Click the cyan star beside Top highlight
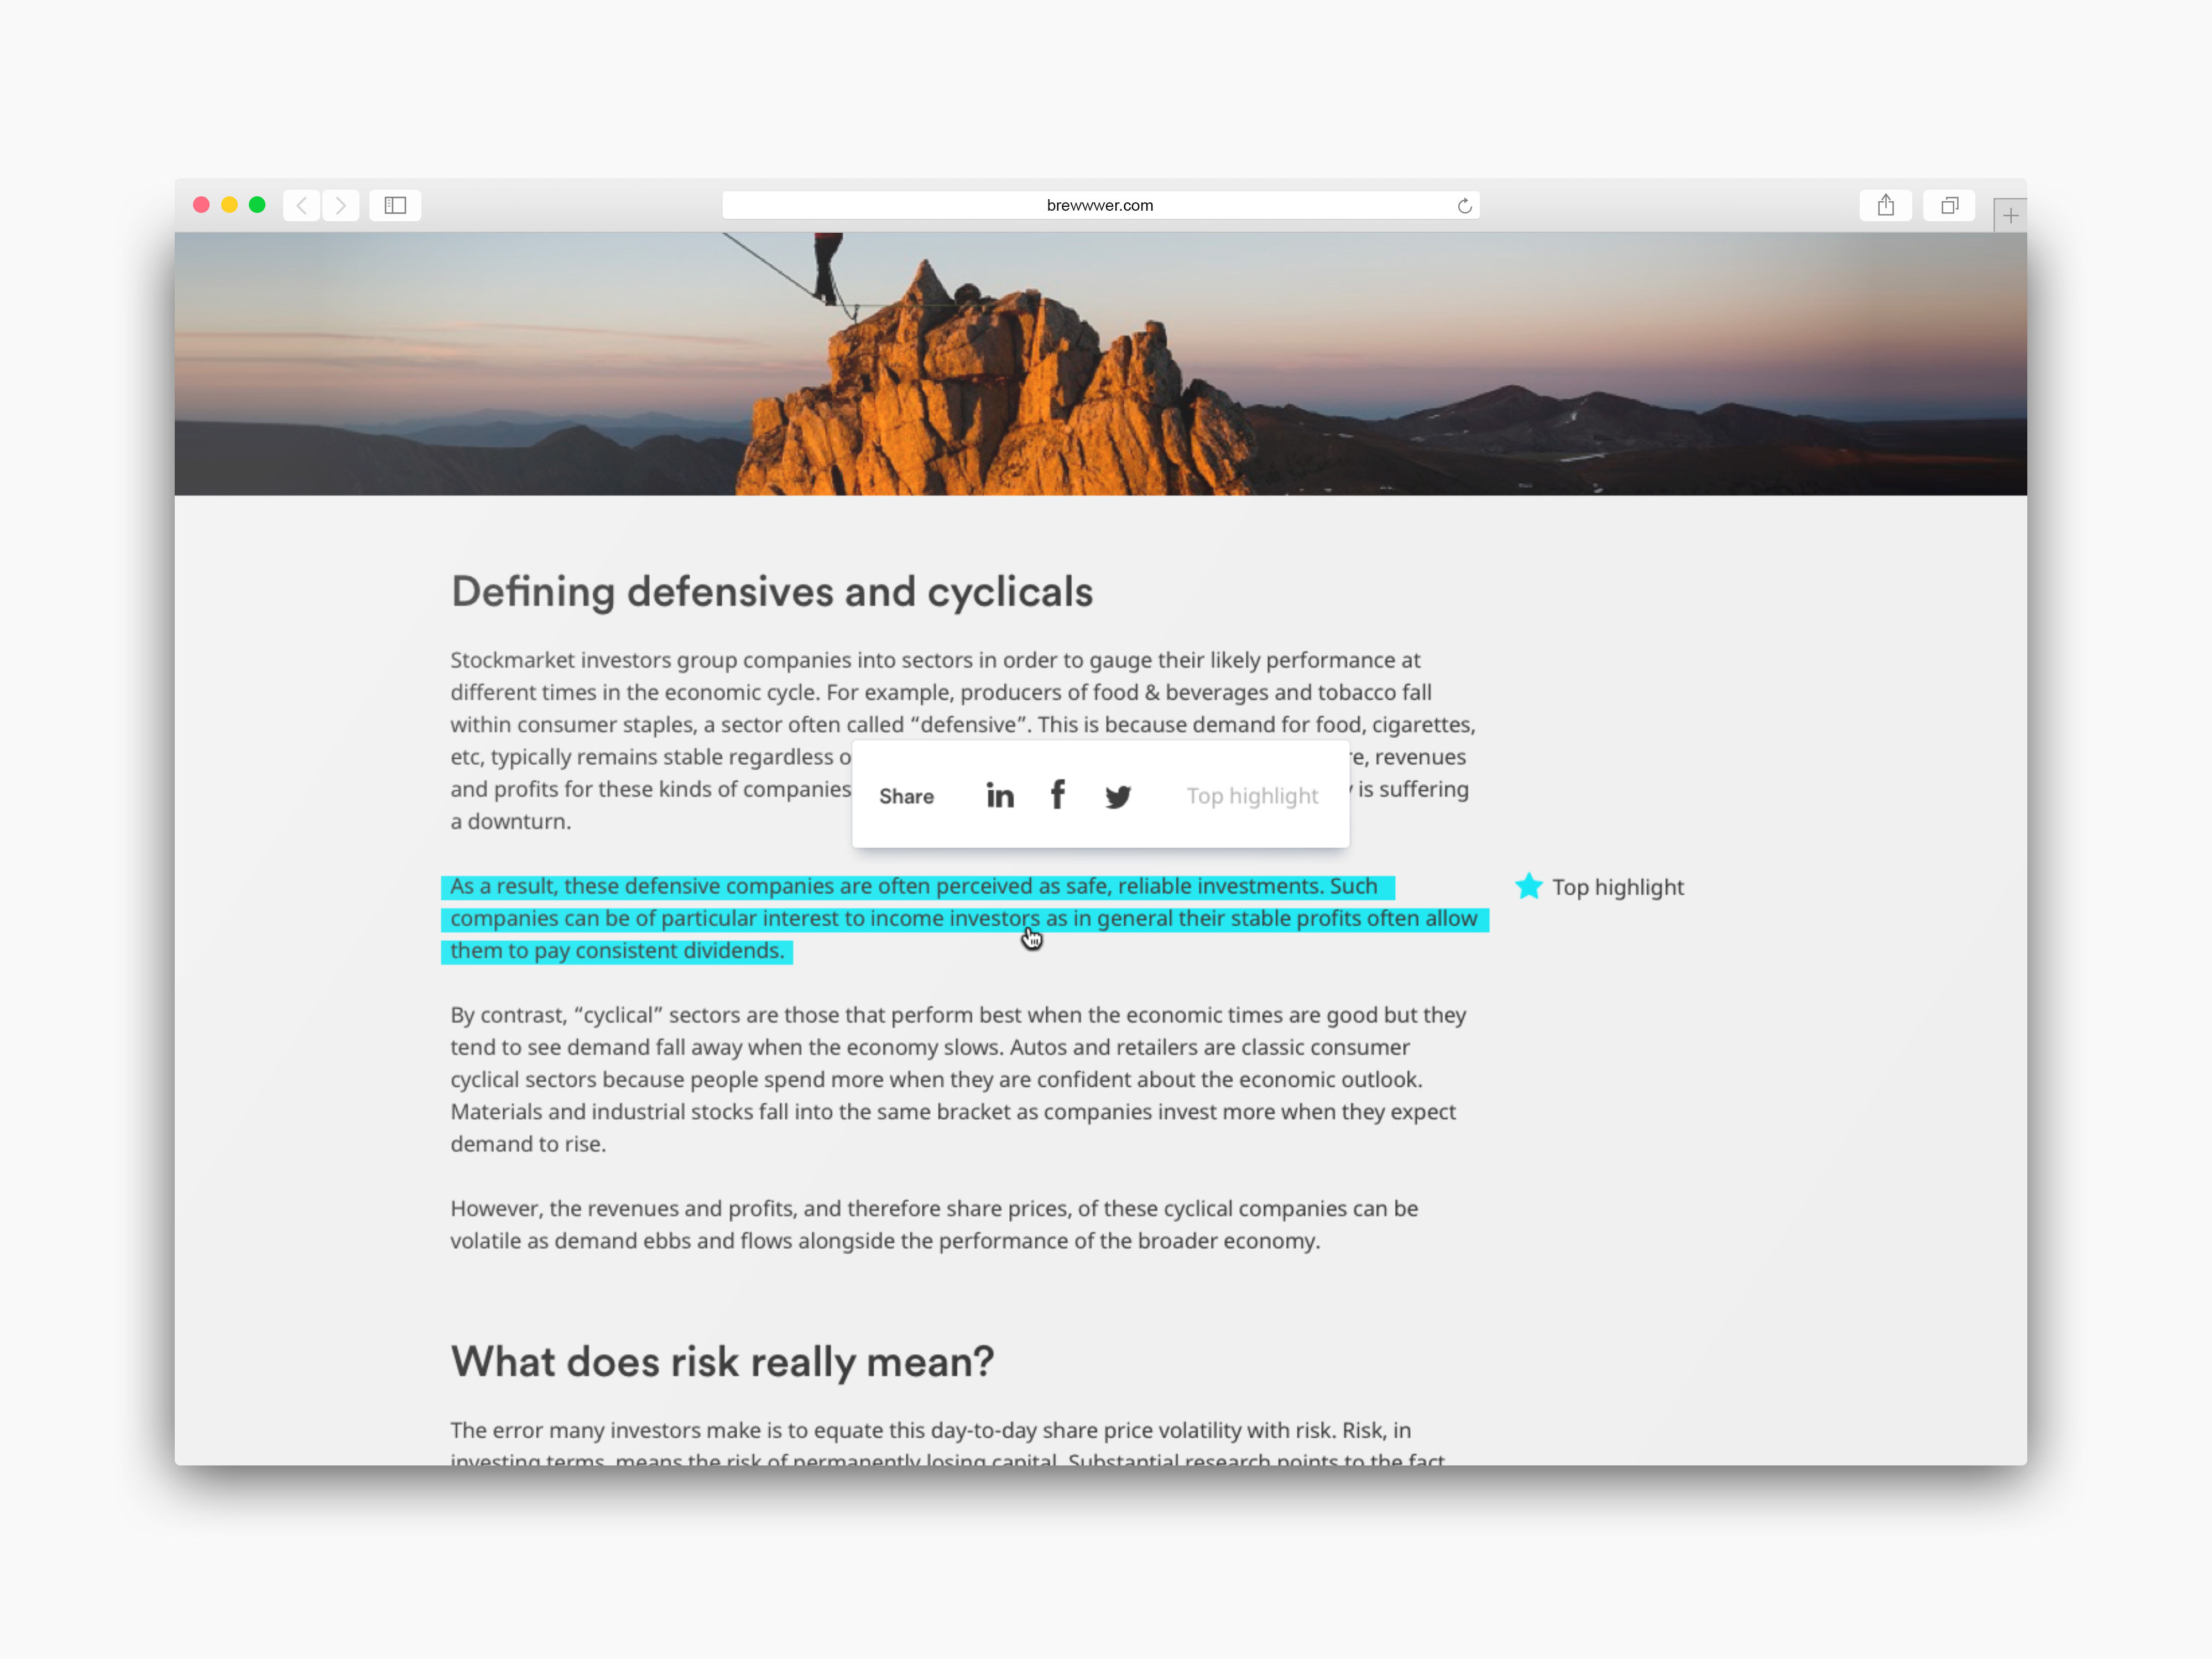The width and height of the screenshot is (2212, 1659). coord(1528,886)
